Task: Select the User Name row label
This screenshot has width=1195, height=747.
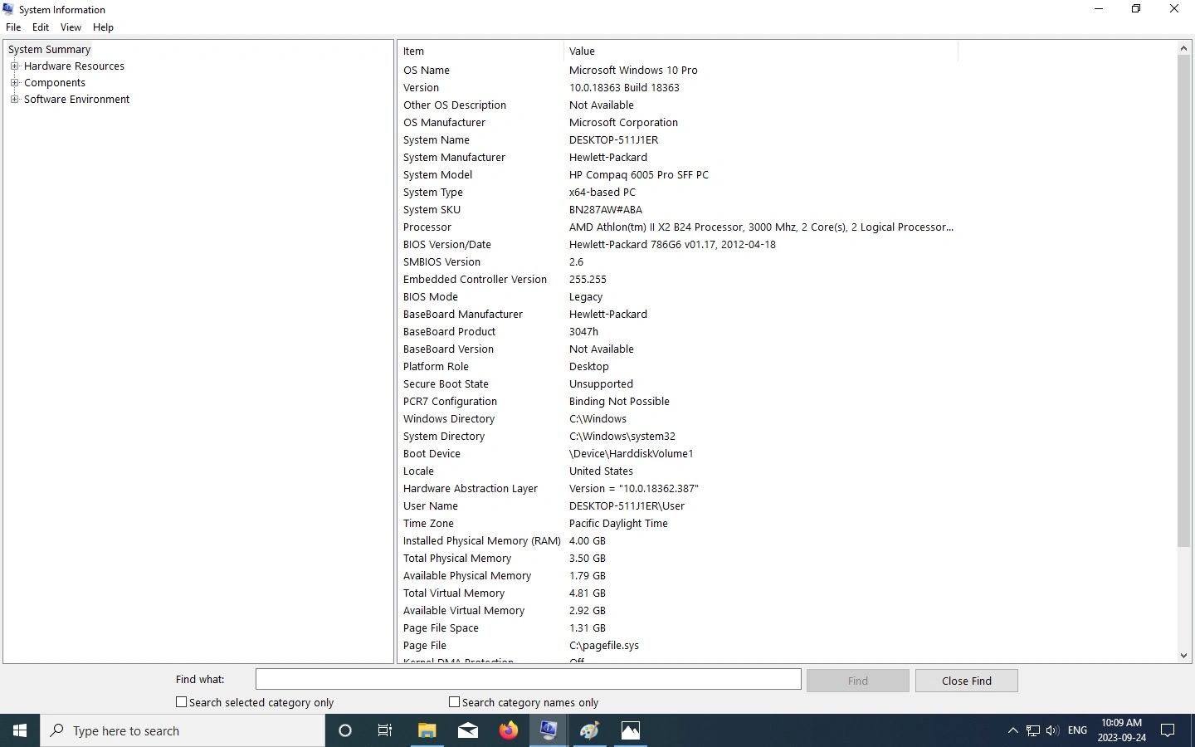Action: 431,506
